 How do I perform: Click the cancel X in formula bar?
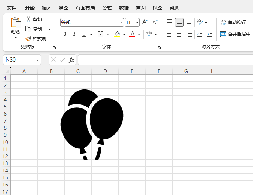[x=54, y=60]
